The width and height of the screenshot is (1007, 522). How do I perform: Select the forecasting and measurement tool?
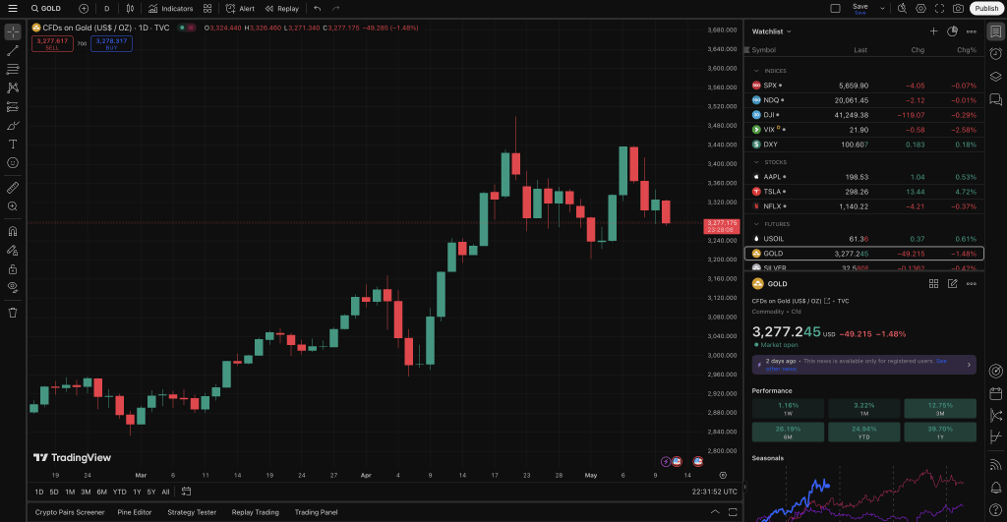click(13, 106)
